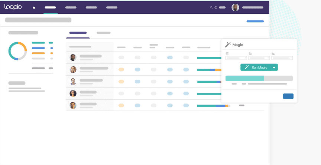The image size is (321, 165).
Task: Switch to the inactive gray tab
Action: 104,33
